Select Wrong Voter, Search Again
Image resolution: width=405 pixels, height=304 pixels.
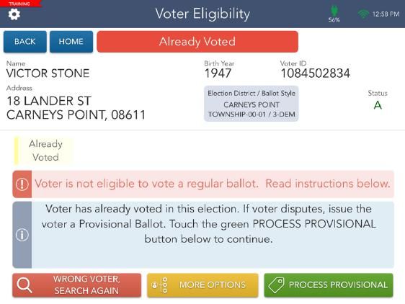click(76, 285)
